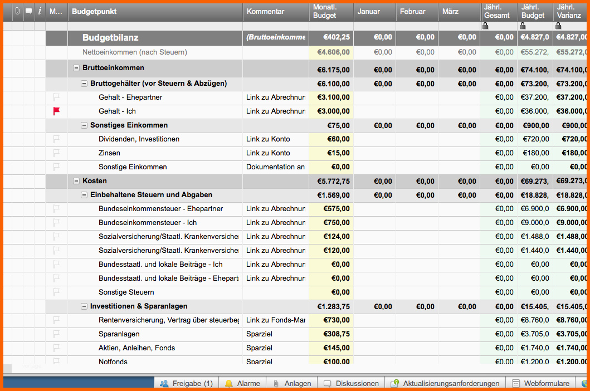Open the Anlagen tab
The image size is (590, 391).
pos(291,383)
